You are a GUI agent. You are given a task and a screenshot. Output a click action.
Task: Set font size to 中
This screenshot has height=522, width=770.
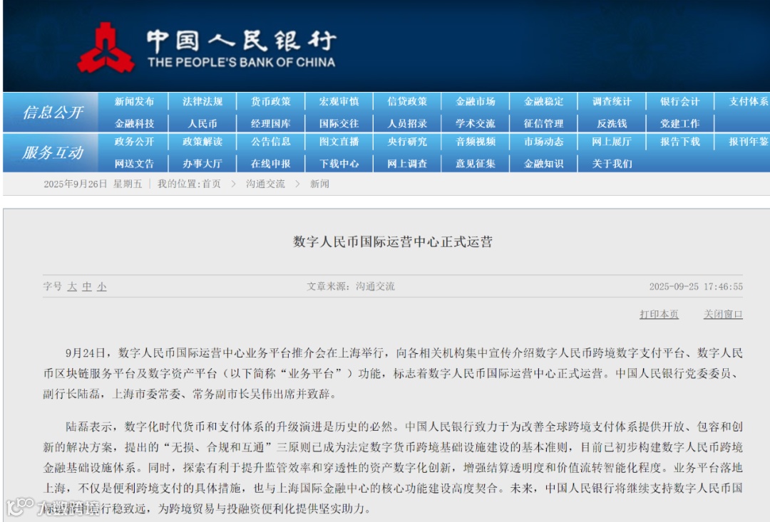[x=87, y=286]
